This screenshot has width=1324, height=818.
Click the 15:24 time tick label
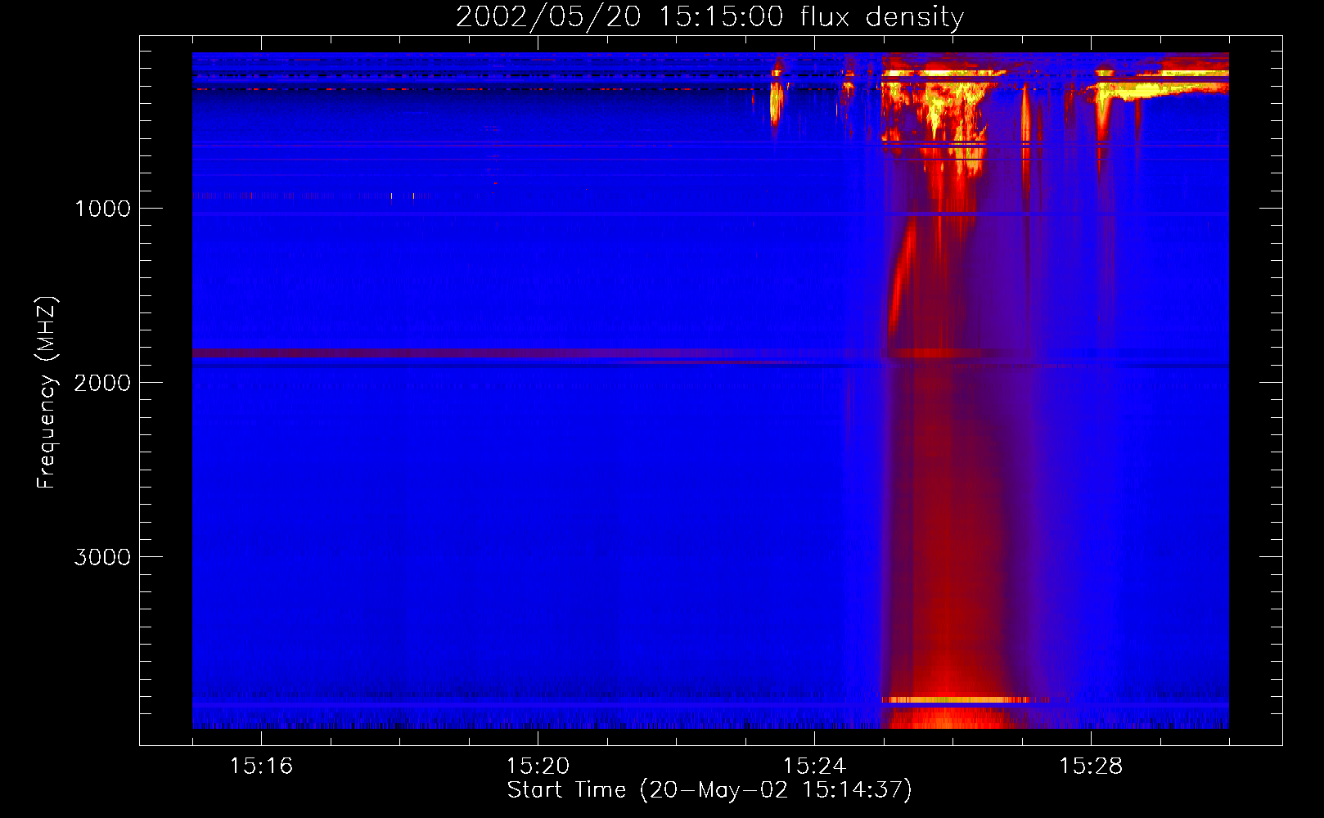coord(814,766)
